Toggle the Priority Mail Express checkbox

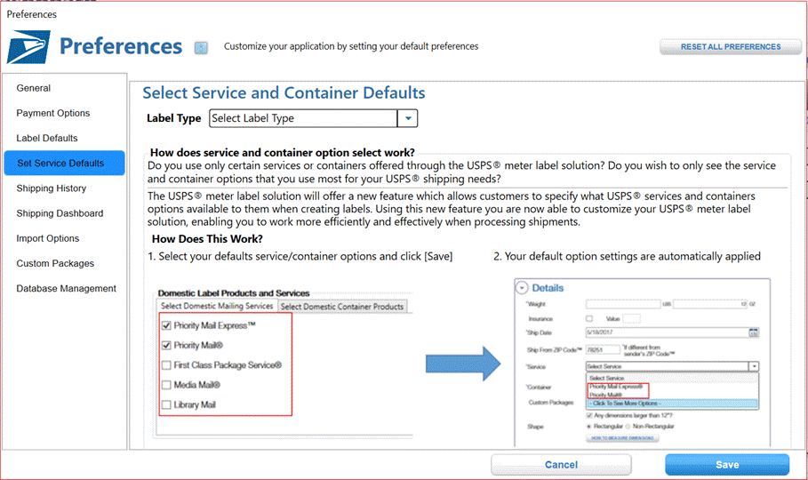coord(166,326)
